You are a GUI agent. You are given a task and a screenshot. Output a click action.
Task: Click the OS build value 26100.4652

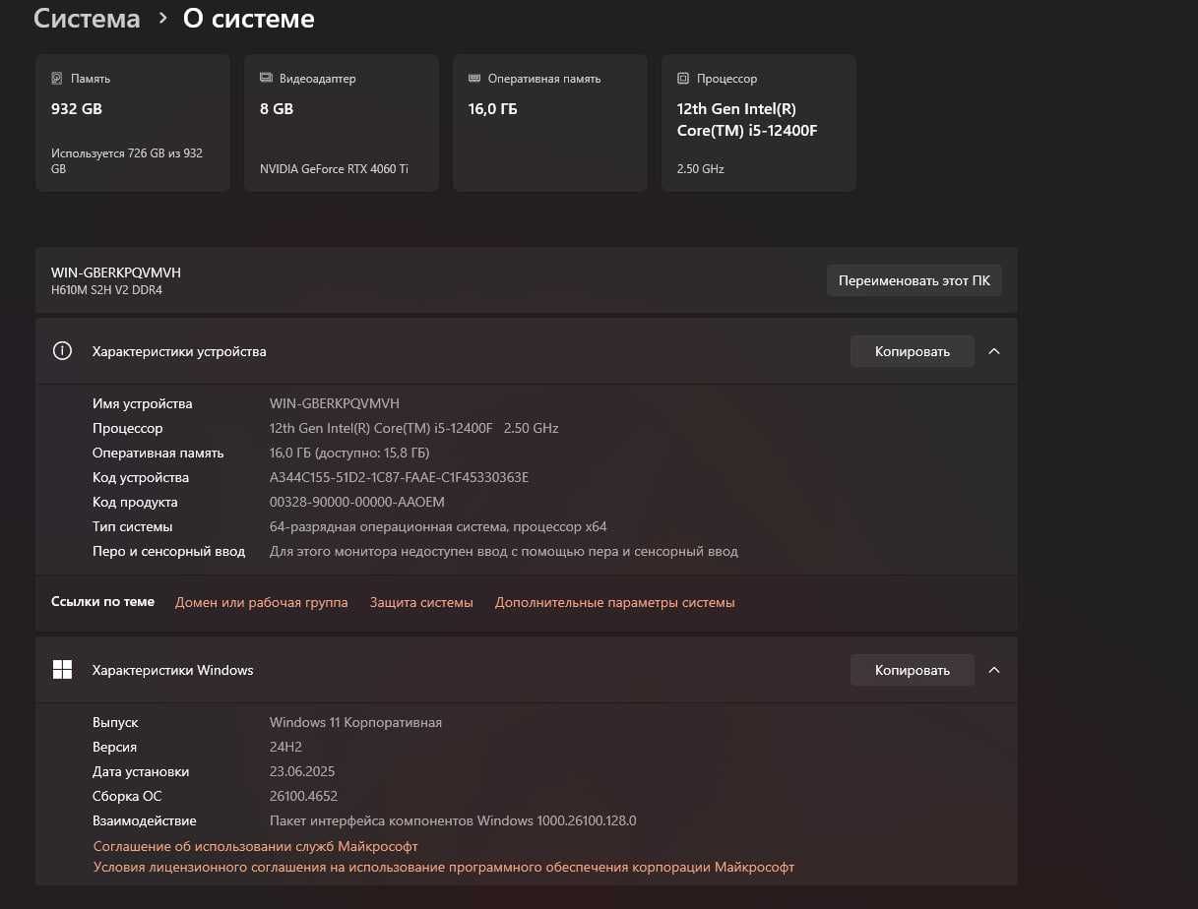coord(303,796)
